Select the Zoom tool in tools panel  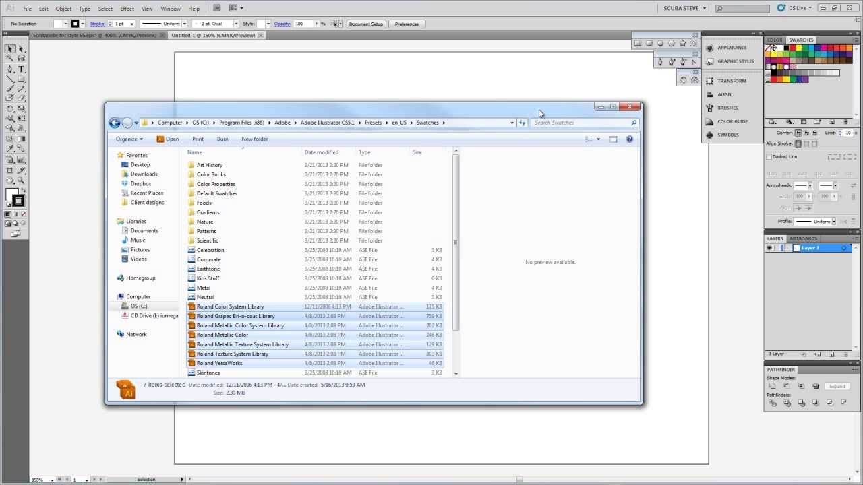point(21,180)
